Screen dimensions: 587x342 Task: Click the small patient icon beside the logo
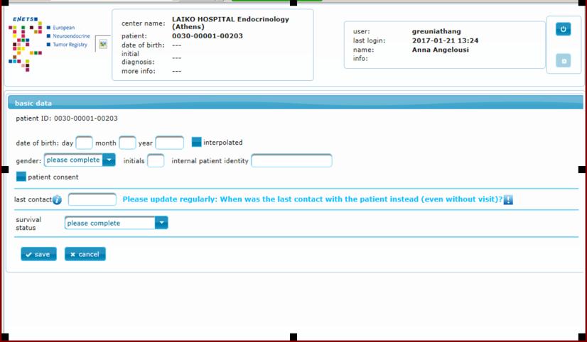[103, 44]
